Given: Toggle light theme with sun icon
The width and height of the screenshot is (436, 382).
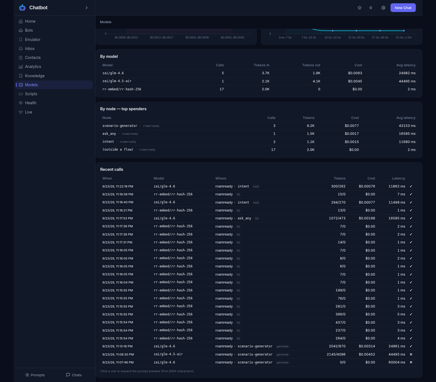Looking at the screenshot, I should click(359, 8).
